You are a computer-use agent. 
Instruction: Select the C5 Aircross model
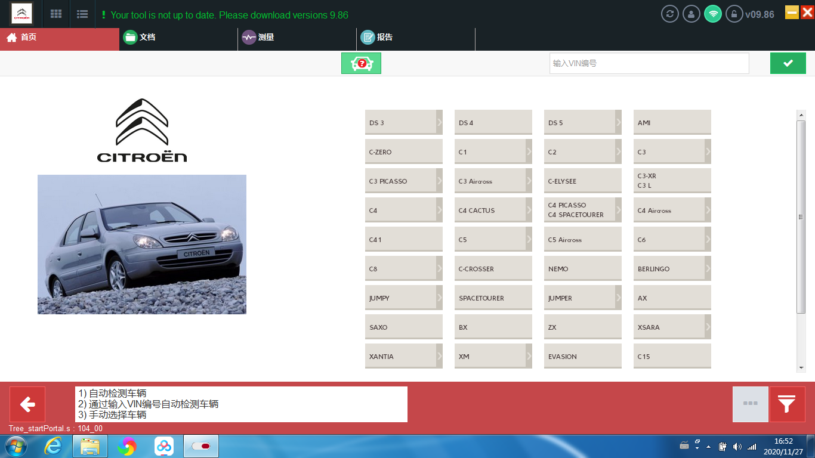[583, 239]
